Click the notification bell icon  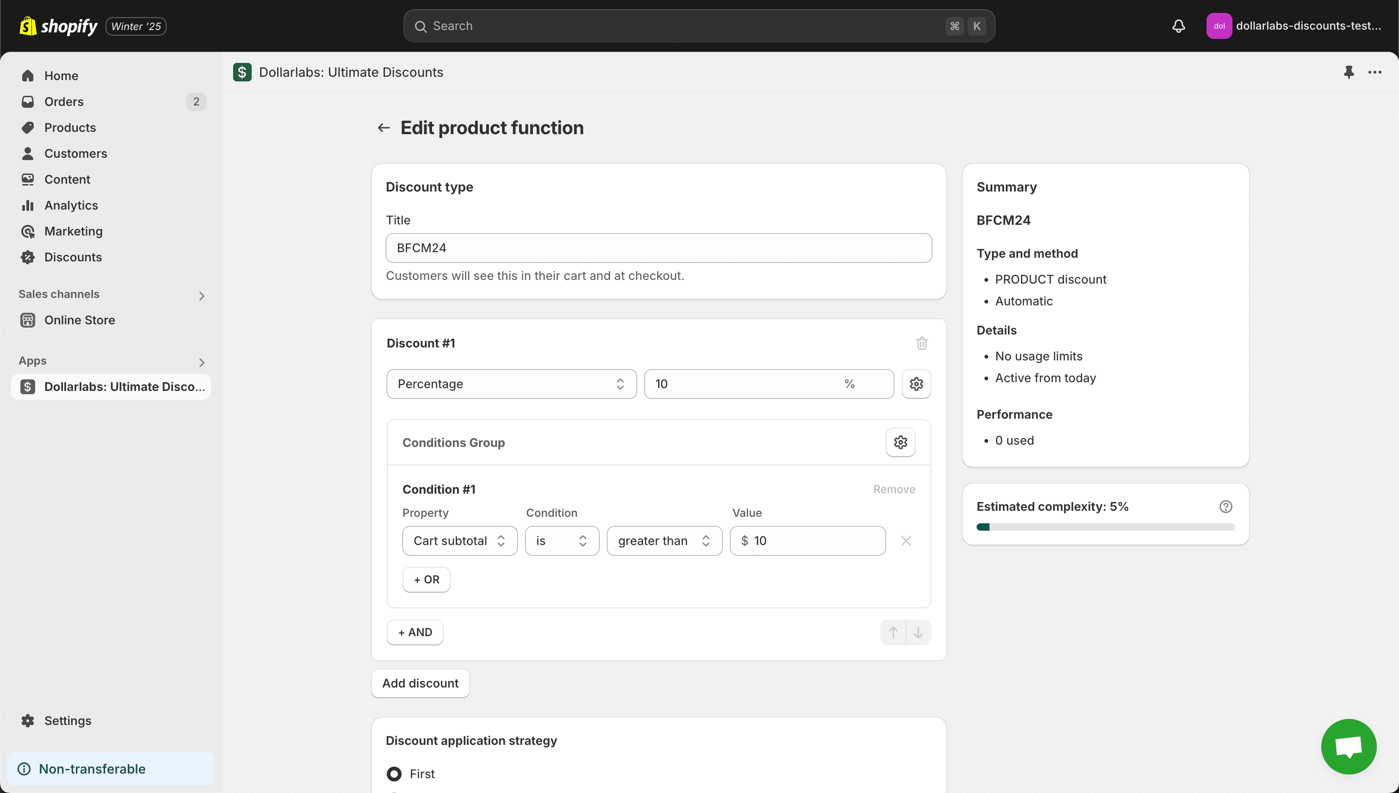coord(1178,26)
